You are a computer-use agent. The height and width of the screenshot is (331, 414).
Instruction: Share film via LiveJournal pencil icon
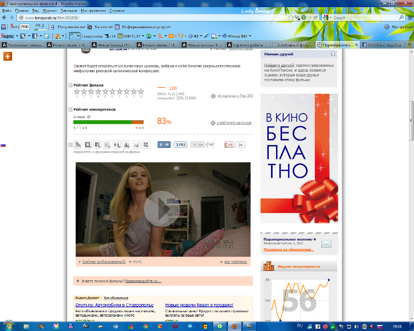click(x=78, y=145)
